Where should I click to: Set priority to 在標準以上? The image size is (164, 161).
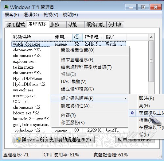coord(146,113)
